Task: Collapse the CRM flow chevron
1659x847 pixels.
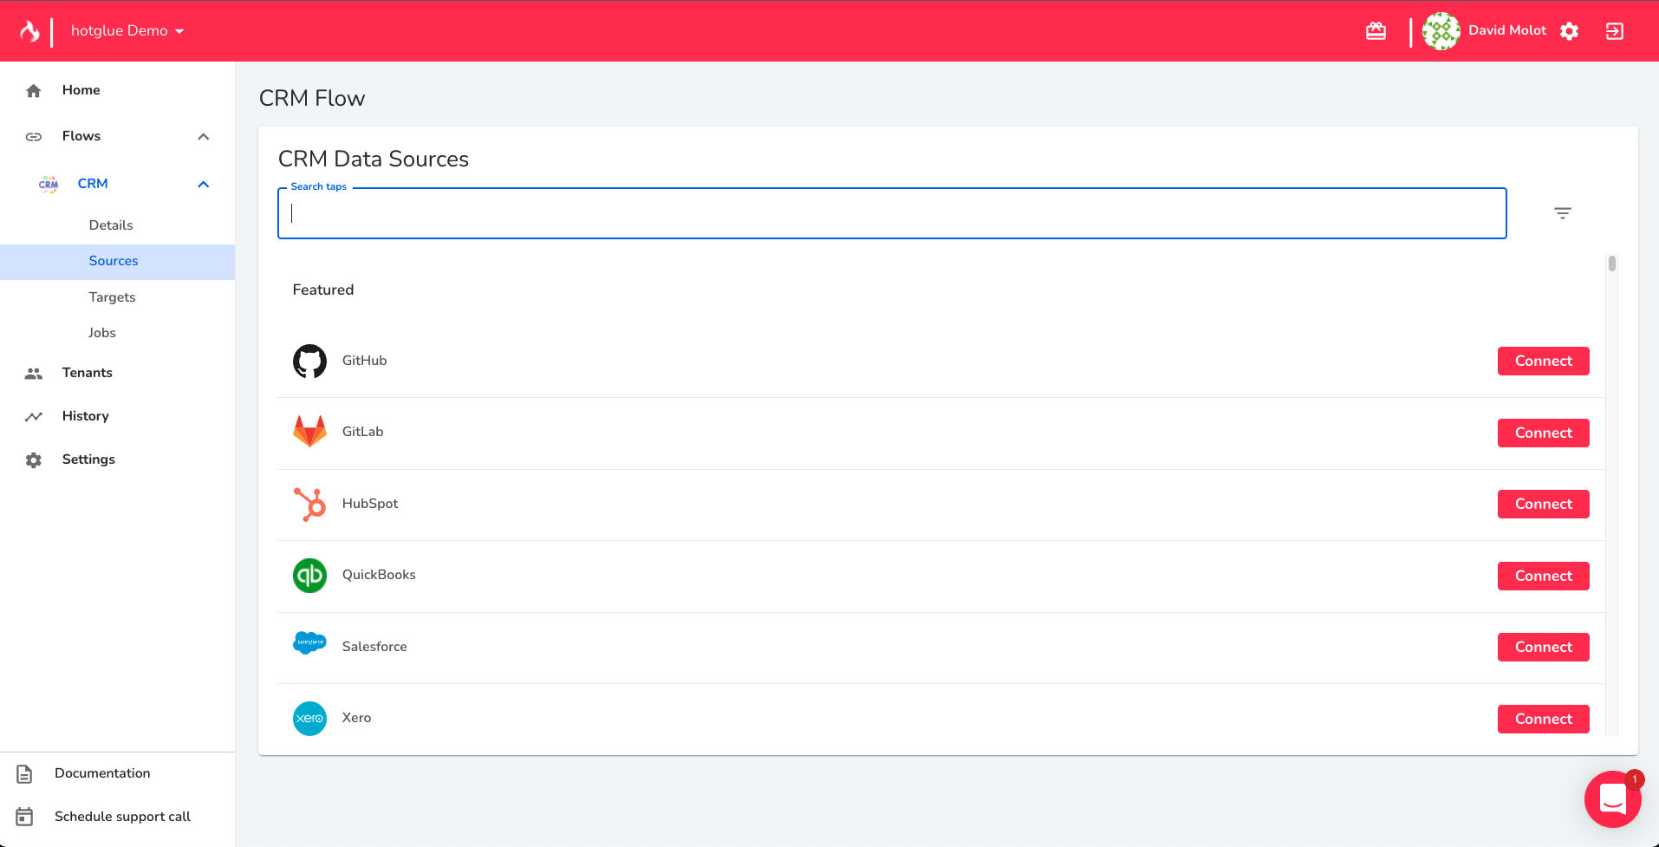Action: [x=204, y=184]
